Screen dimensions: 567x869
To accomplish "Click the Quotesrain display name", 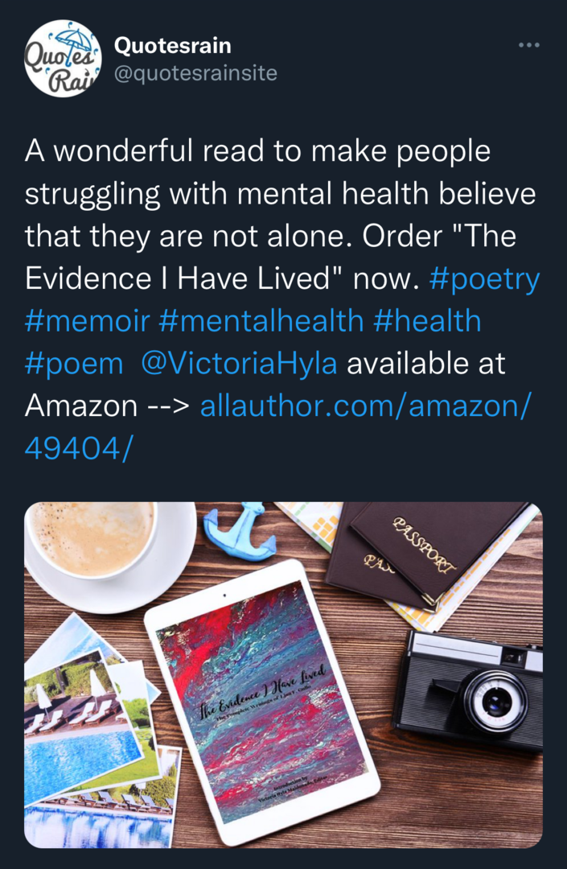I will 173,46.
